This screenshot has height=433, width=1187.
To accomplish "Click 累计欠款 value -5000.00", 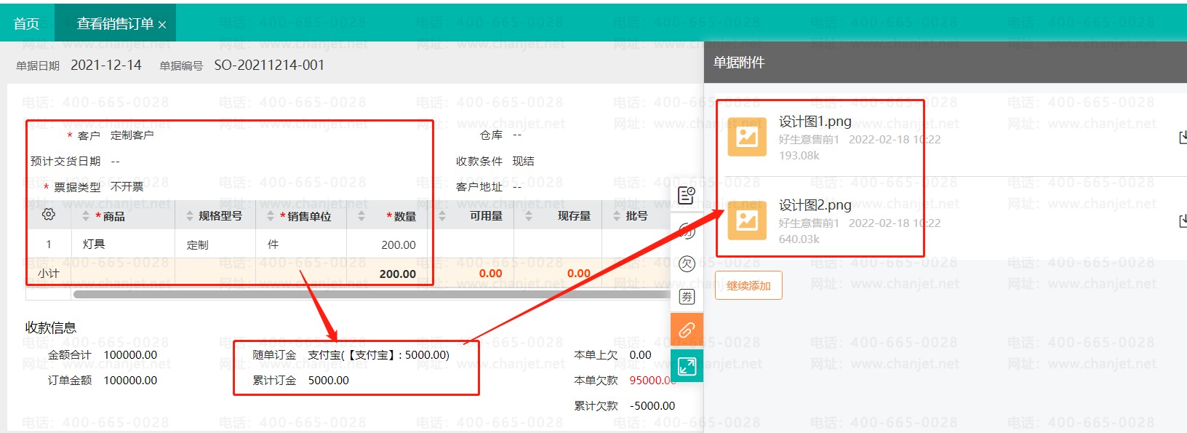I will pos(652,406).
